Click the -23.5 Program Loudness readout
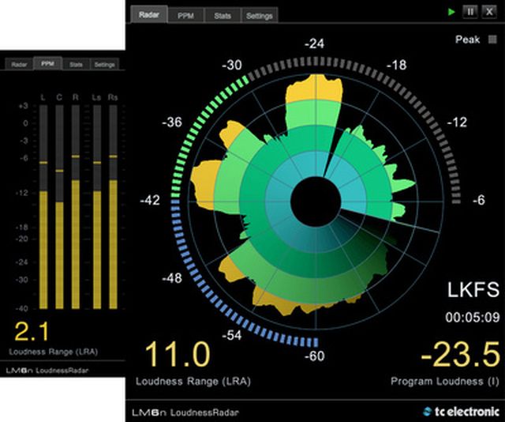Image resolution: width=505 pixels, height=422 pixels. coord(460,356)
